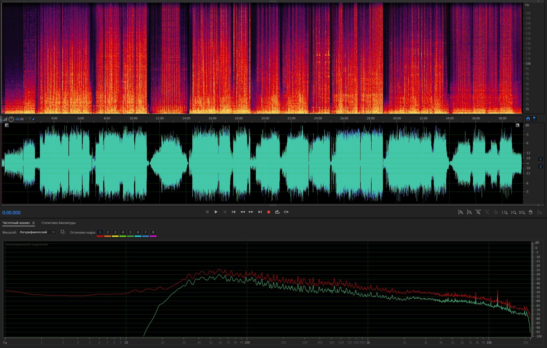Switch to Статистика Амплитуды tab
This screenshot has height=348, width=547.
[x=58, y=223]
